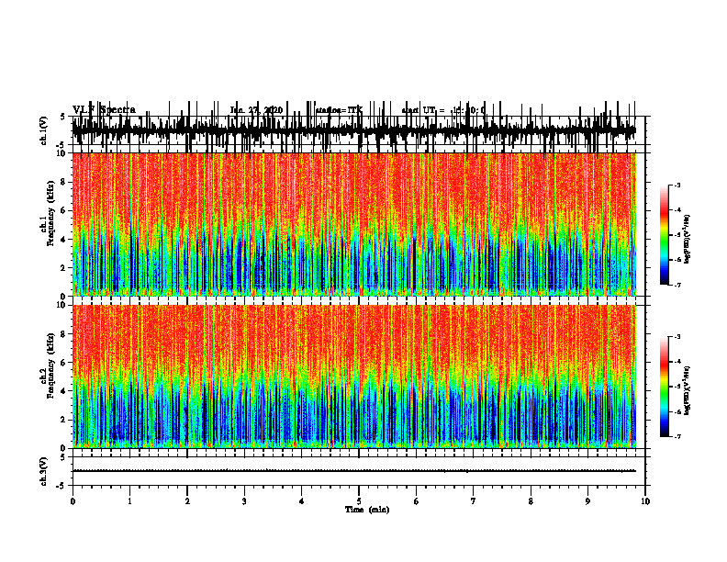The height and width of the screenshot is (562, 727).
Task: Click time axis tick label "3"
Action: pos(244,501)
